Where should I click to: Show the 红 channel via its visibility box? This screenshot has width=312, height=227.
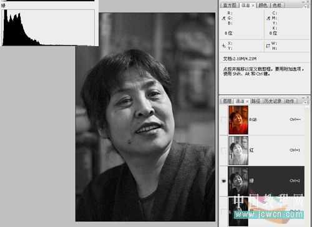[224, 150]
